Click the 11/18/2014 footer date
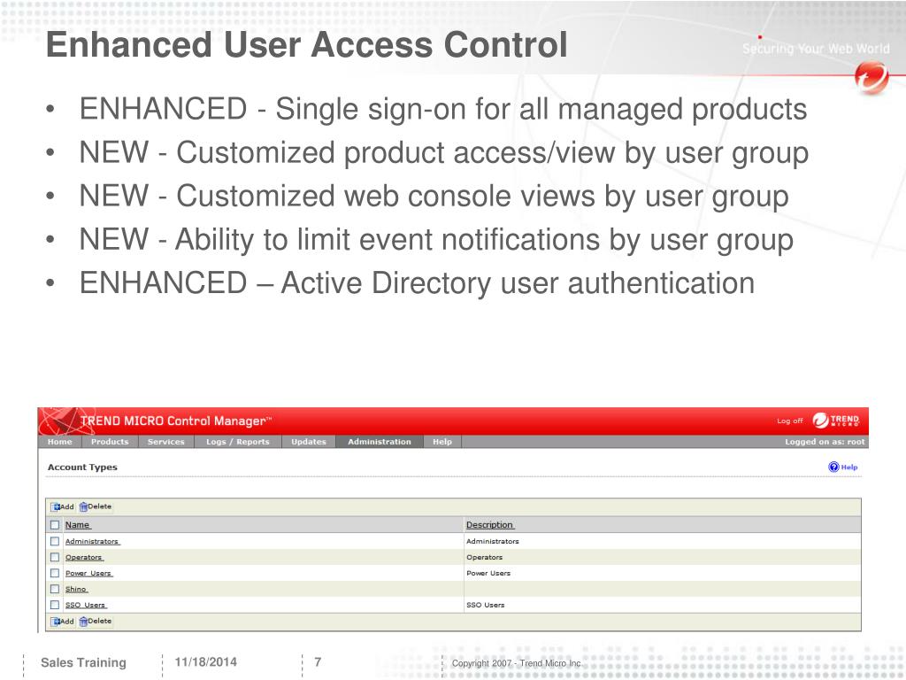The width and height of the screenshot is (906, 680). click(x=205, y=662)
